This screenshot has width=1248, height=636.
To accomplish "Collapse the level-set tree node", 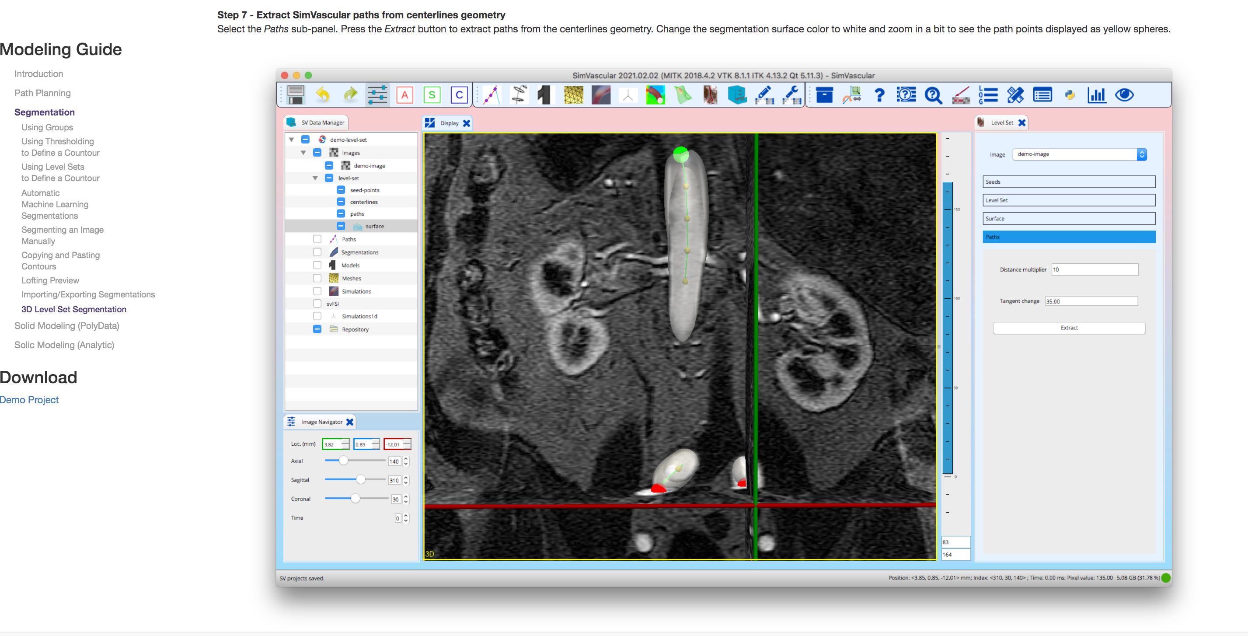I will coord(315,178).
